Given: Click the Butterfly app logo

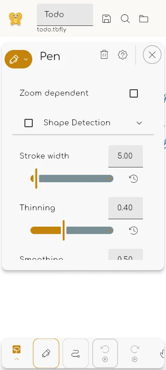Looking at the screenshot, I should [x=16, y=18].
